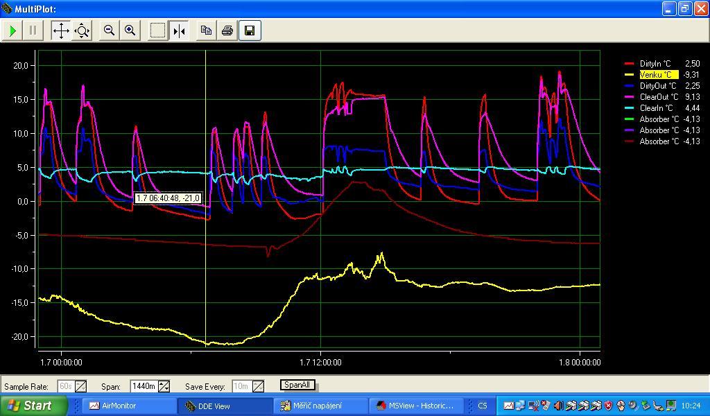
Task: Toggle the data cursor tool
Action: coord(179,31)
